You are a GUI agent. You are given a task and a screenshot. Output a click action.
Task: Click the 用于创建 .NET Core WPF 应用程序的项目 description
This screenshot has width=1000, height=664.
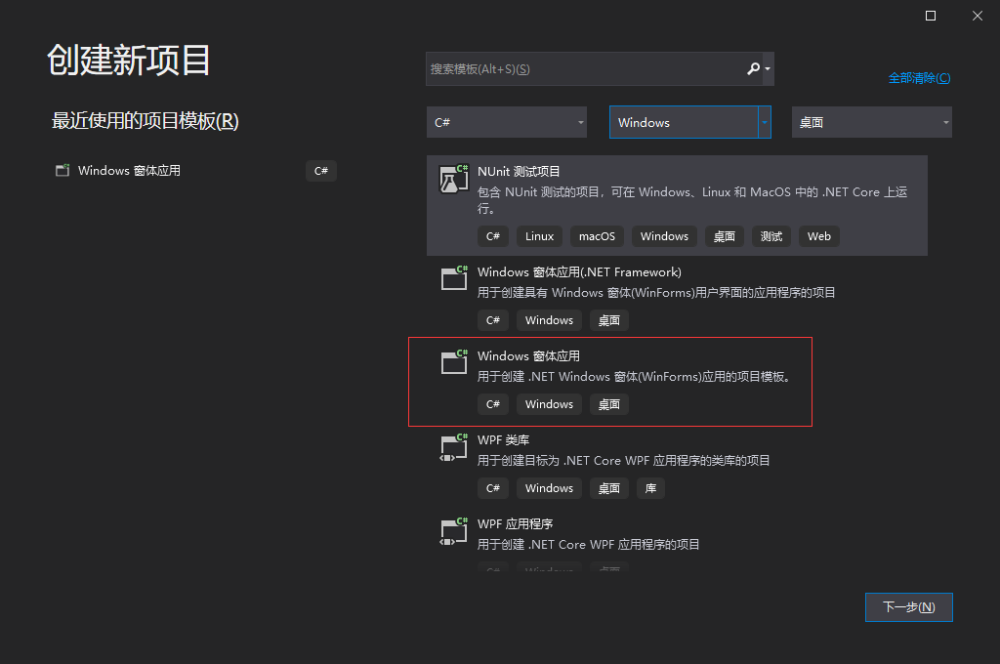[588, 544]
